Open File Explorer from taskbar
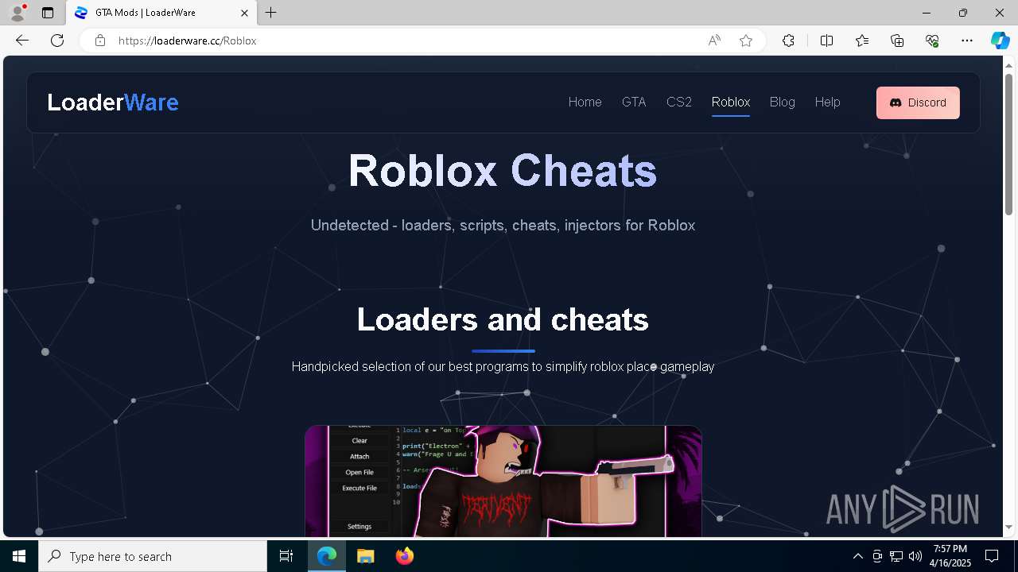 coord(365,556)
